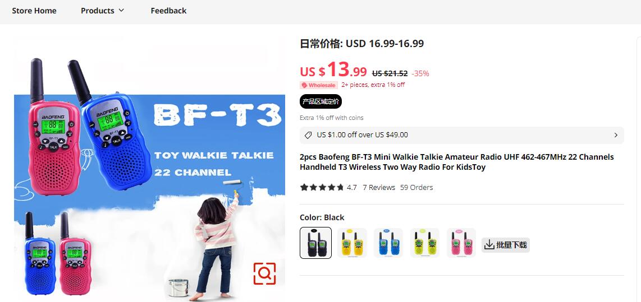
Task: Select the Yellow walkie talkie color
Action: [352, 243]
